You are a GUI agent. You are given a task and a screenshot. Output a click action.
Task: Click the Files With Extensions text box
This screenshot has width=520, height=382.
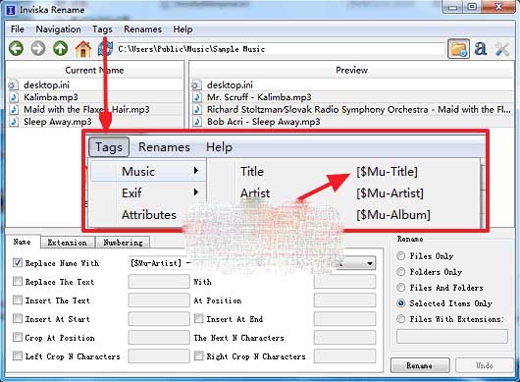coord(452,336)
